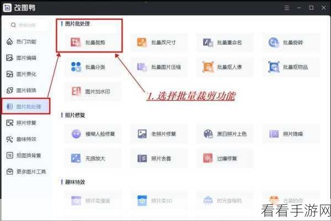Screen dimensions: 331x221
Task: Click the 图片编辑 sidebar icon
Action: coord(9,57)
